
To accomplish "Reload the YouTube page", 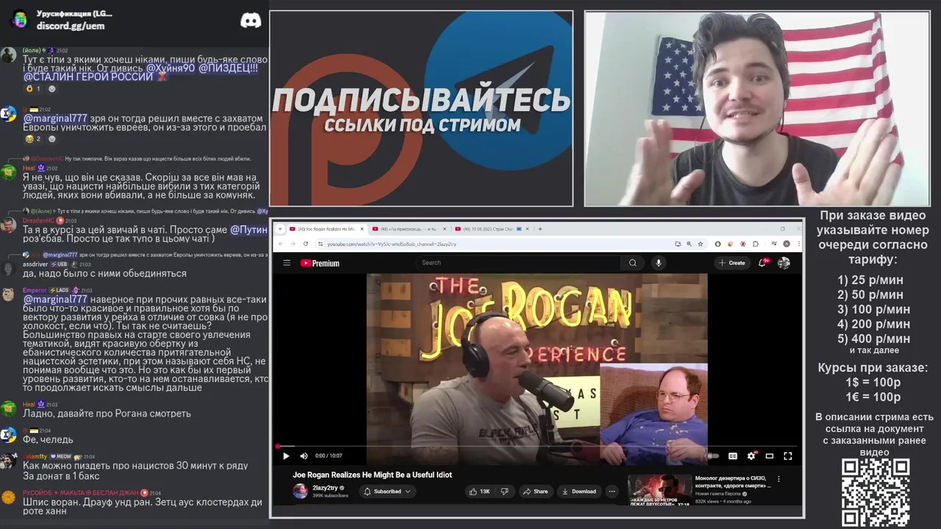I will pyautogui.click(x=306, y=243).
